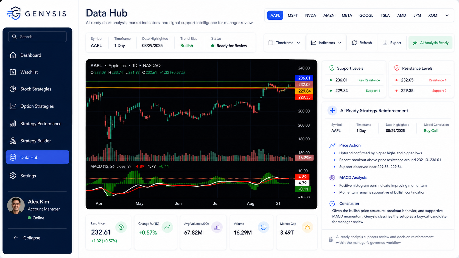Click Alex Kim's profile photo

pyautogui.click(x=16, y=205)
